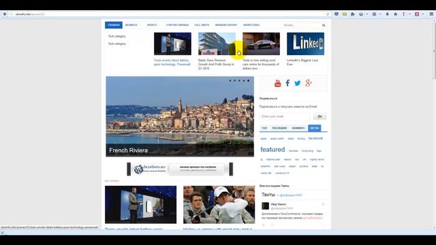
Task: Open the Full Width menu item
Action: point(202,25)
